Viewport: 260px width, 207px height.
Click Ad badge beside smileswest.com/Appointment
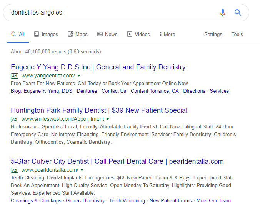[15, 119]
